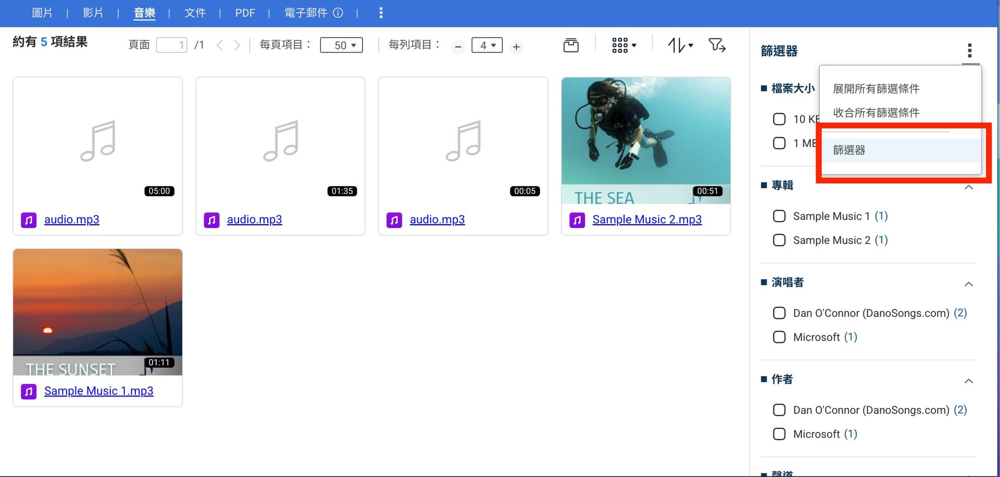Image resolution: width=1000 pixels, height=477 pixels.
Task: Click the more options icon in top tab bar
Action: [381, 13]
